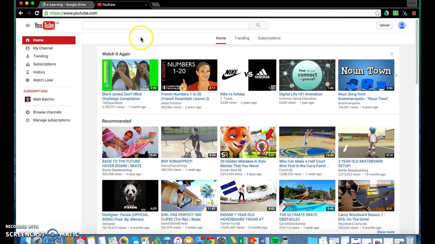Click the blue pencil extension icon

point(404,13)
